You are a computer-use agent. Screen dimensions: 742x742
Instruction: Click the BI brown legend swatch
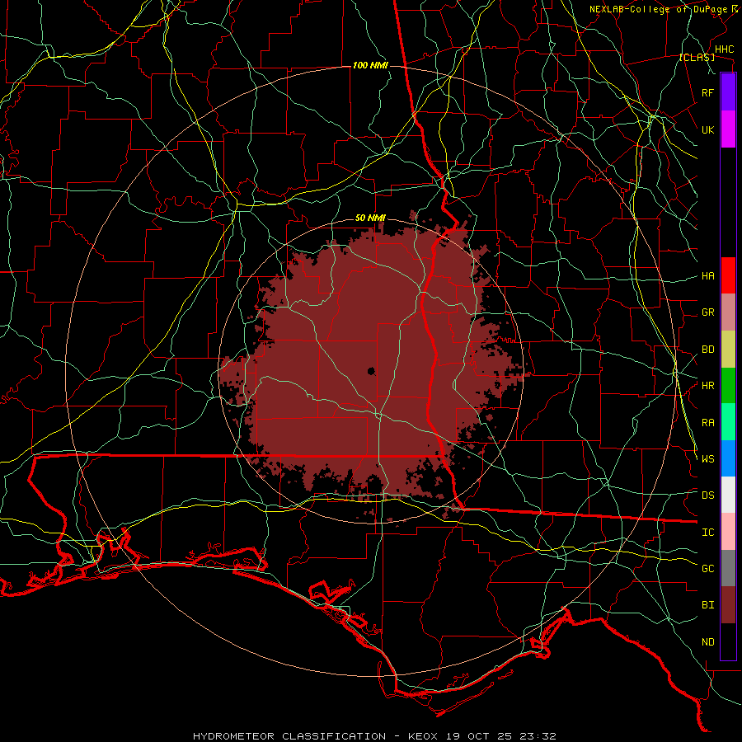(728, 605)
